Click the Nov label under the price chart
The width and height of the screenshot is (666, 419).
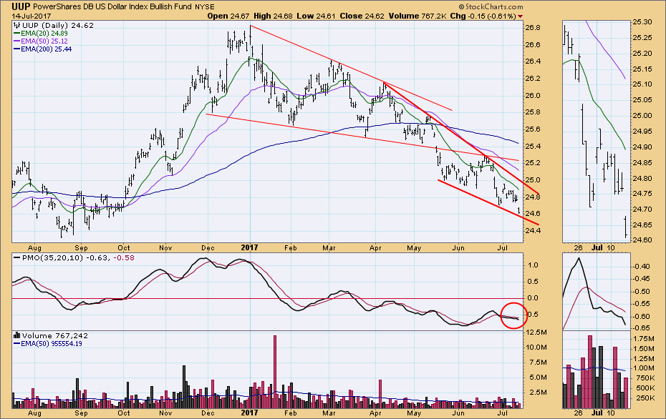(x=165, y=247)
